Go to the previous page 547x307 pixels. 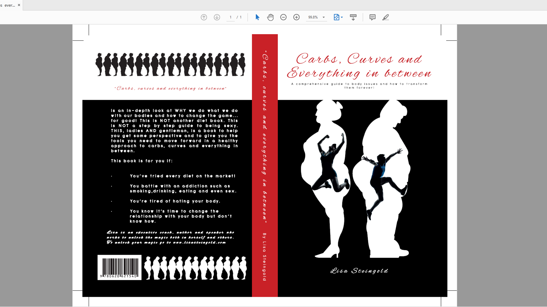click(204, 17)
